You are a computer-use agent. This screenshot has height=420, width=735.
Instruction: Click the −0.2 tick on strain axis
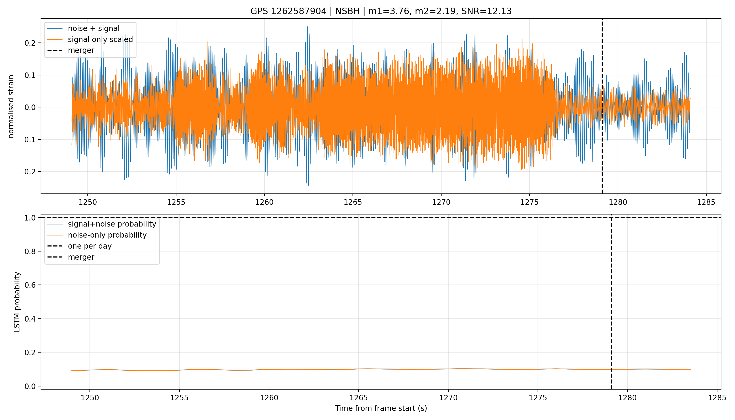click(x=28, y=172)
